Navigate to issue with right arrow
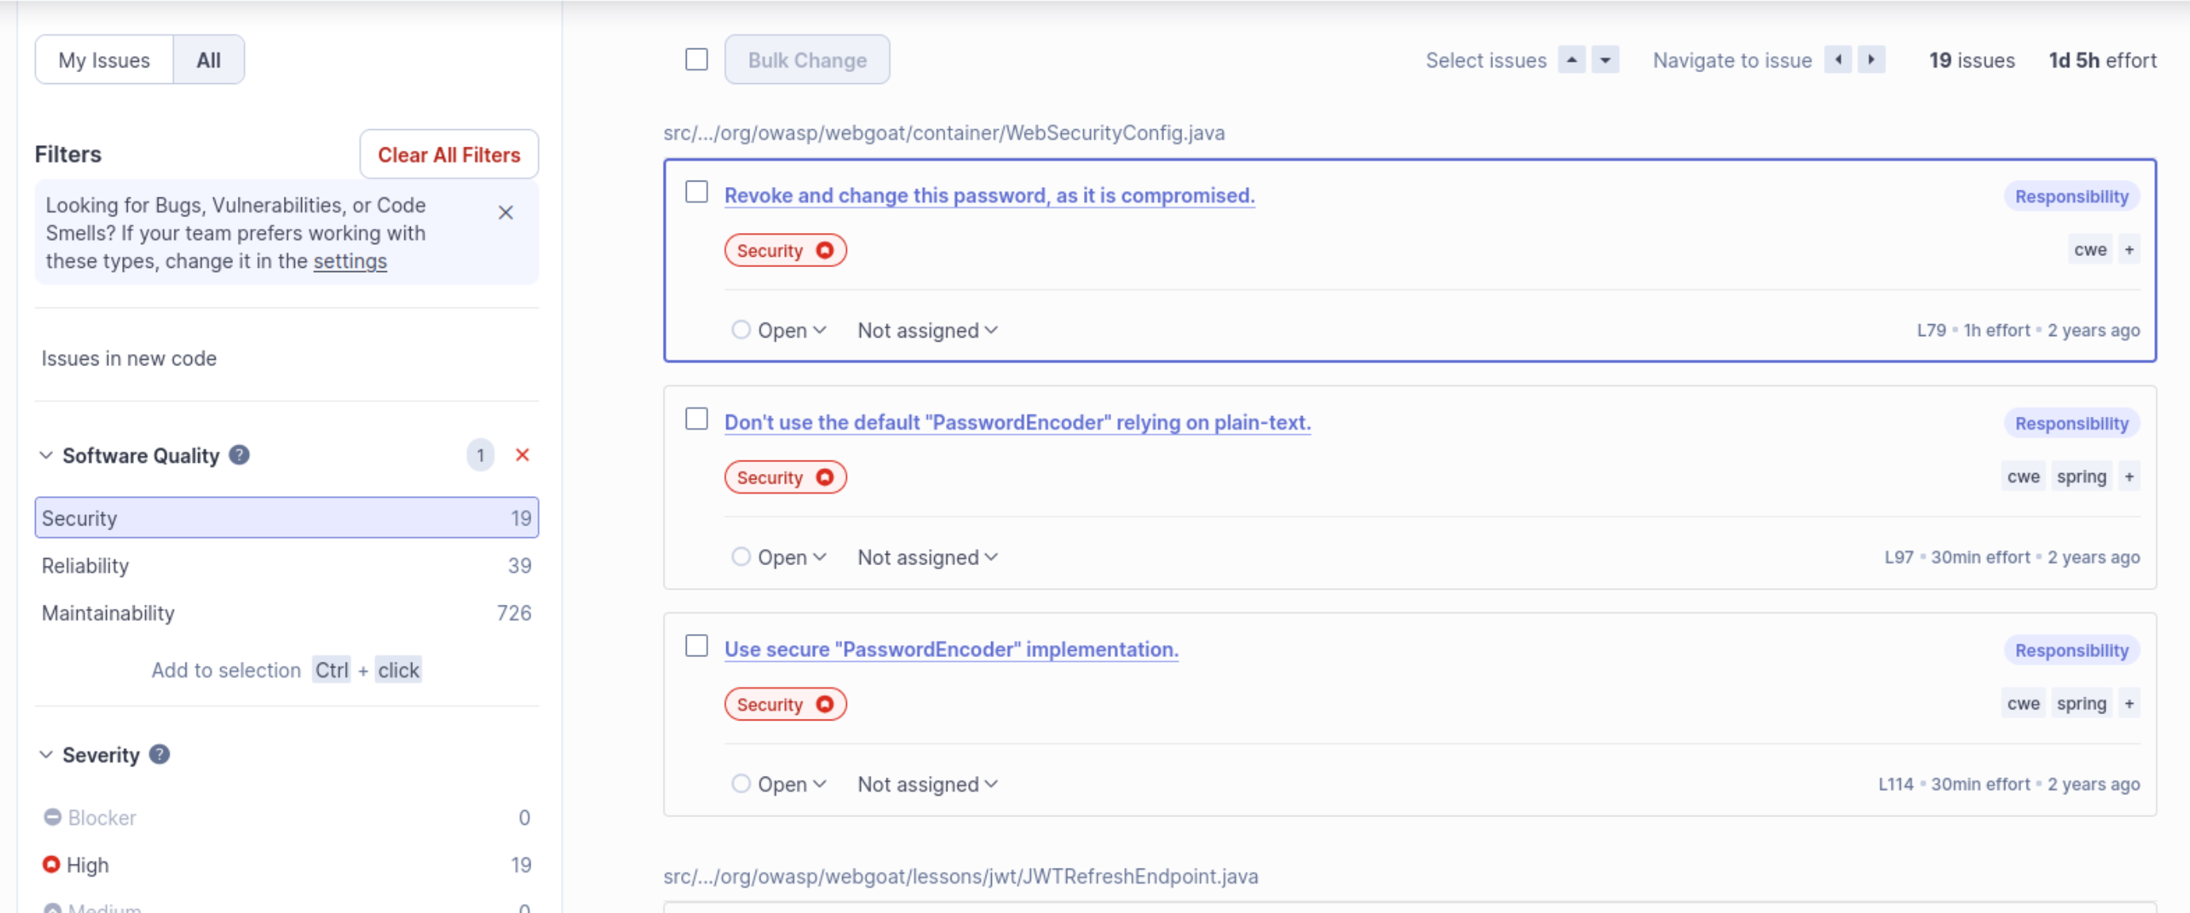The height and width of the screenshot is (913, 2190). pyautogui.click(x=1871, y=60)
